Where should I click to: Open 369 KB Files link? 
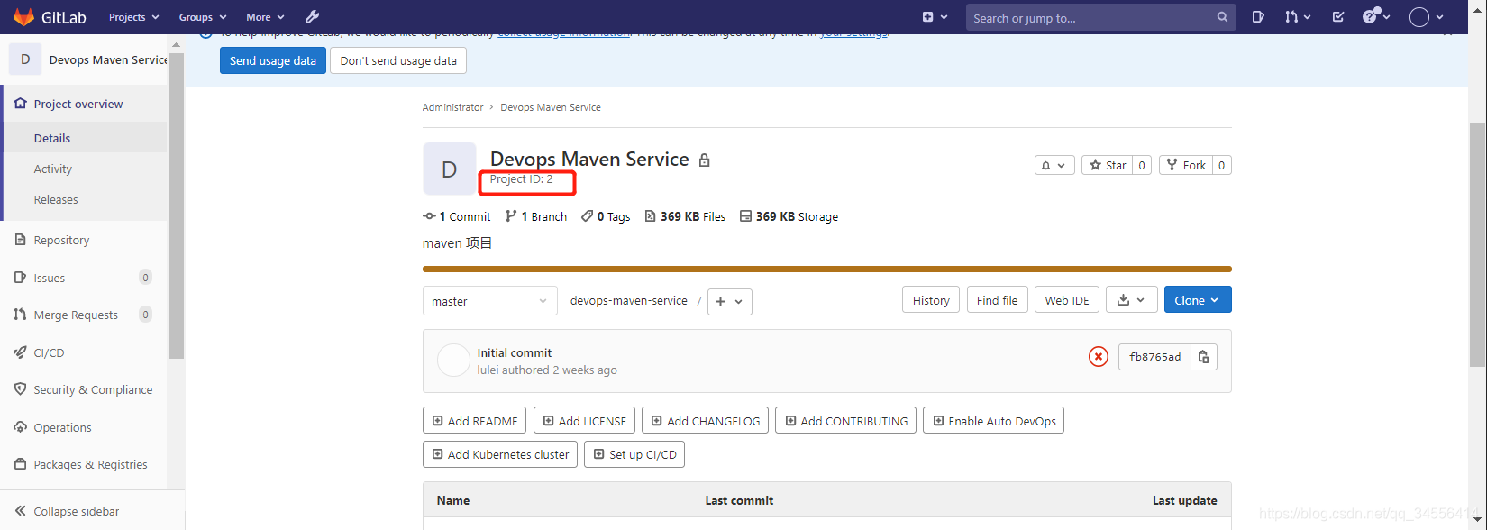point(685,216)
